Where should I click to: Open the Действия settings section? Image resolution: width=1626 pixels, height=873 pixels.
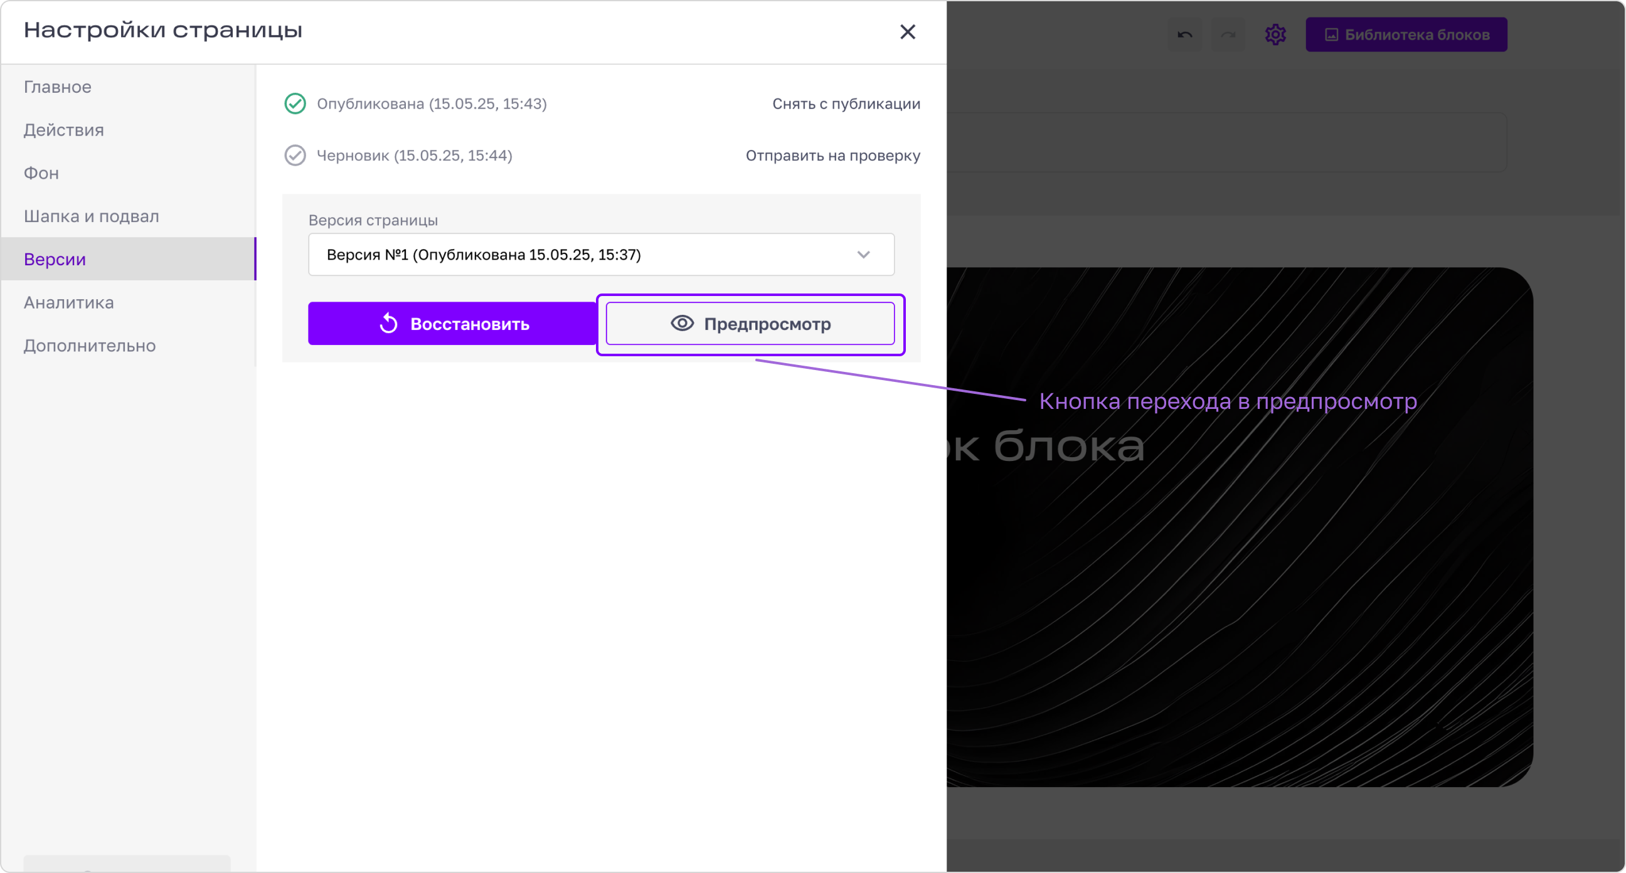(x=128, y=130)
